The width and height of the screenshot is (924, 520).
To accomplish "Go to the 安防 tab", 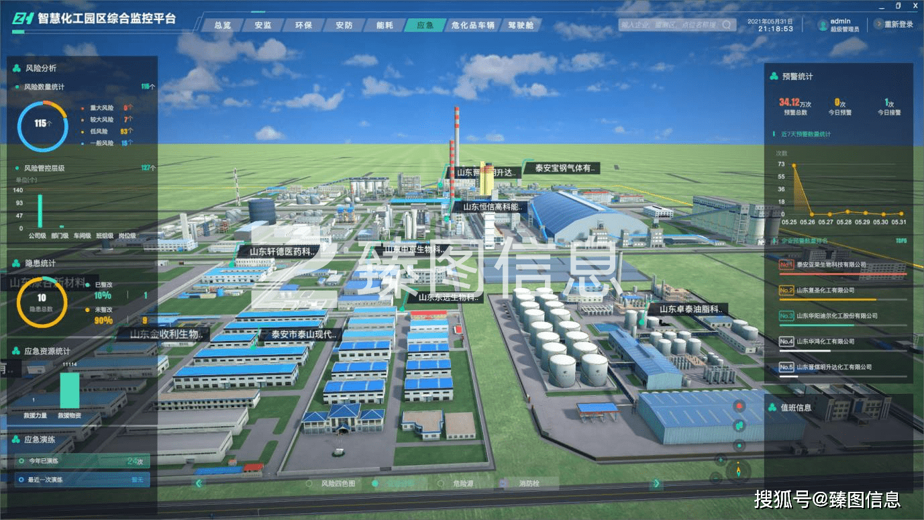I will coord(344,25).
